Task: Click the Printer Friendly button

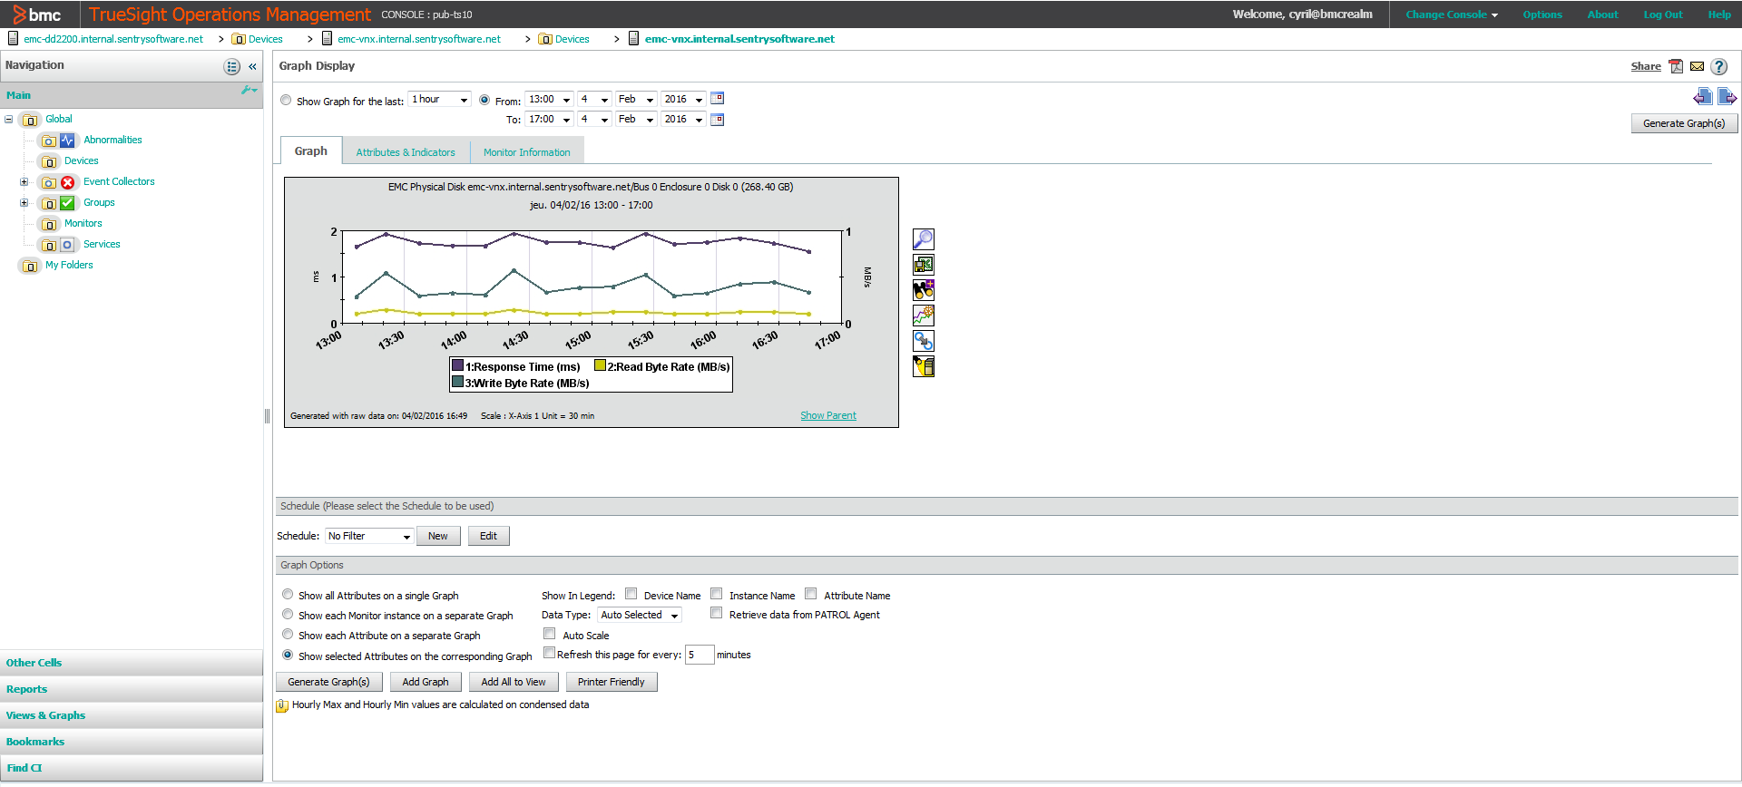Action: (x=612, y=682)
